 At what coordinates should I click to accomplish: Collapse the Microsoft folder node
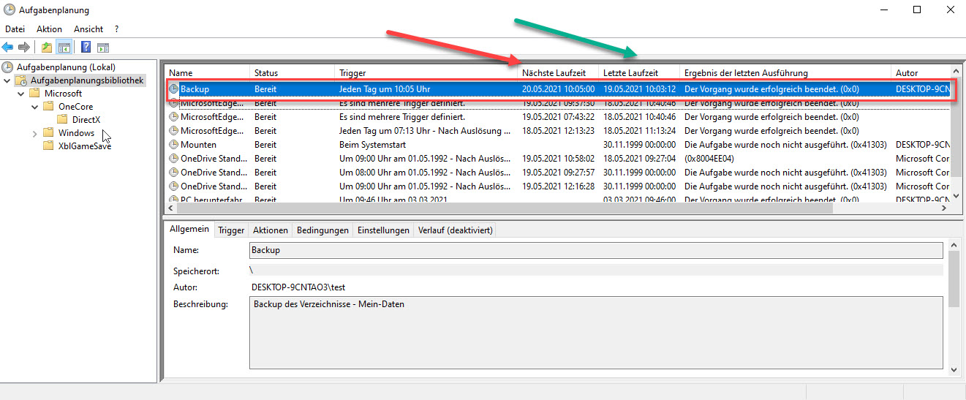pos(21,94)
